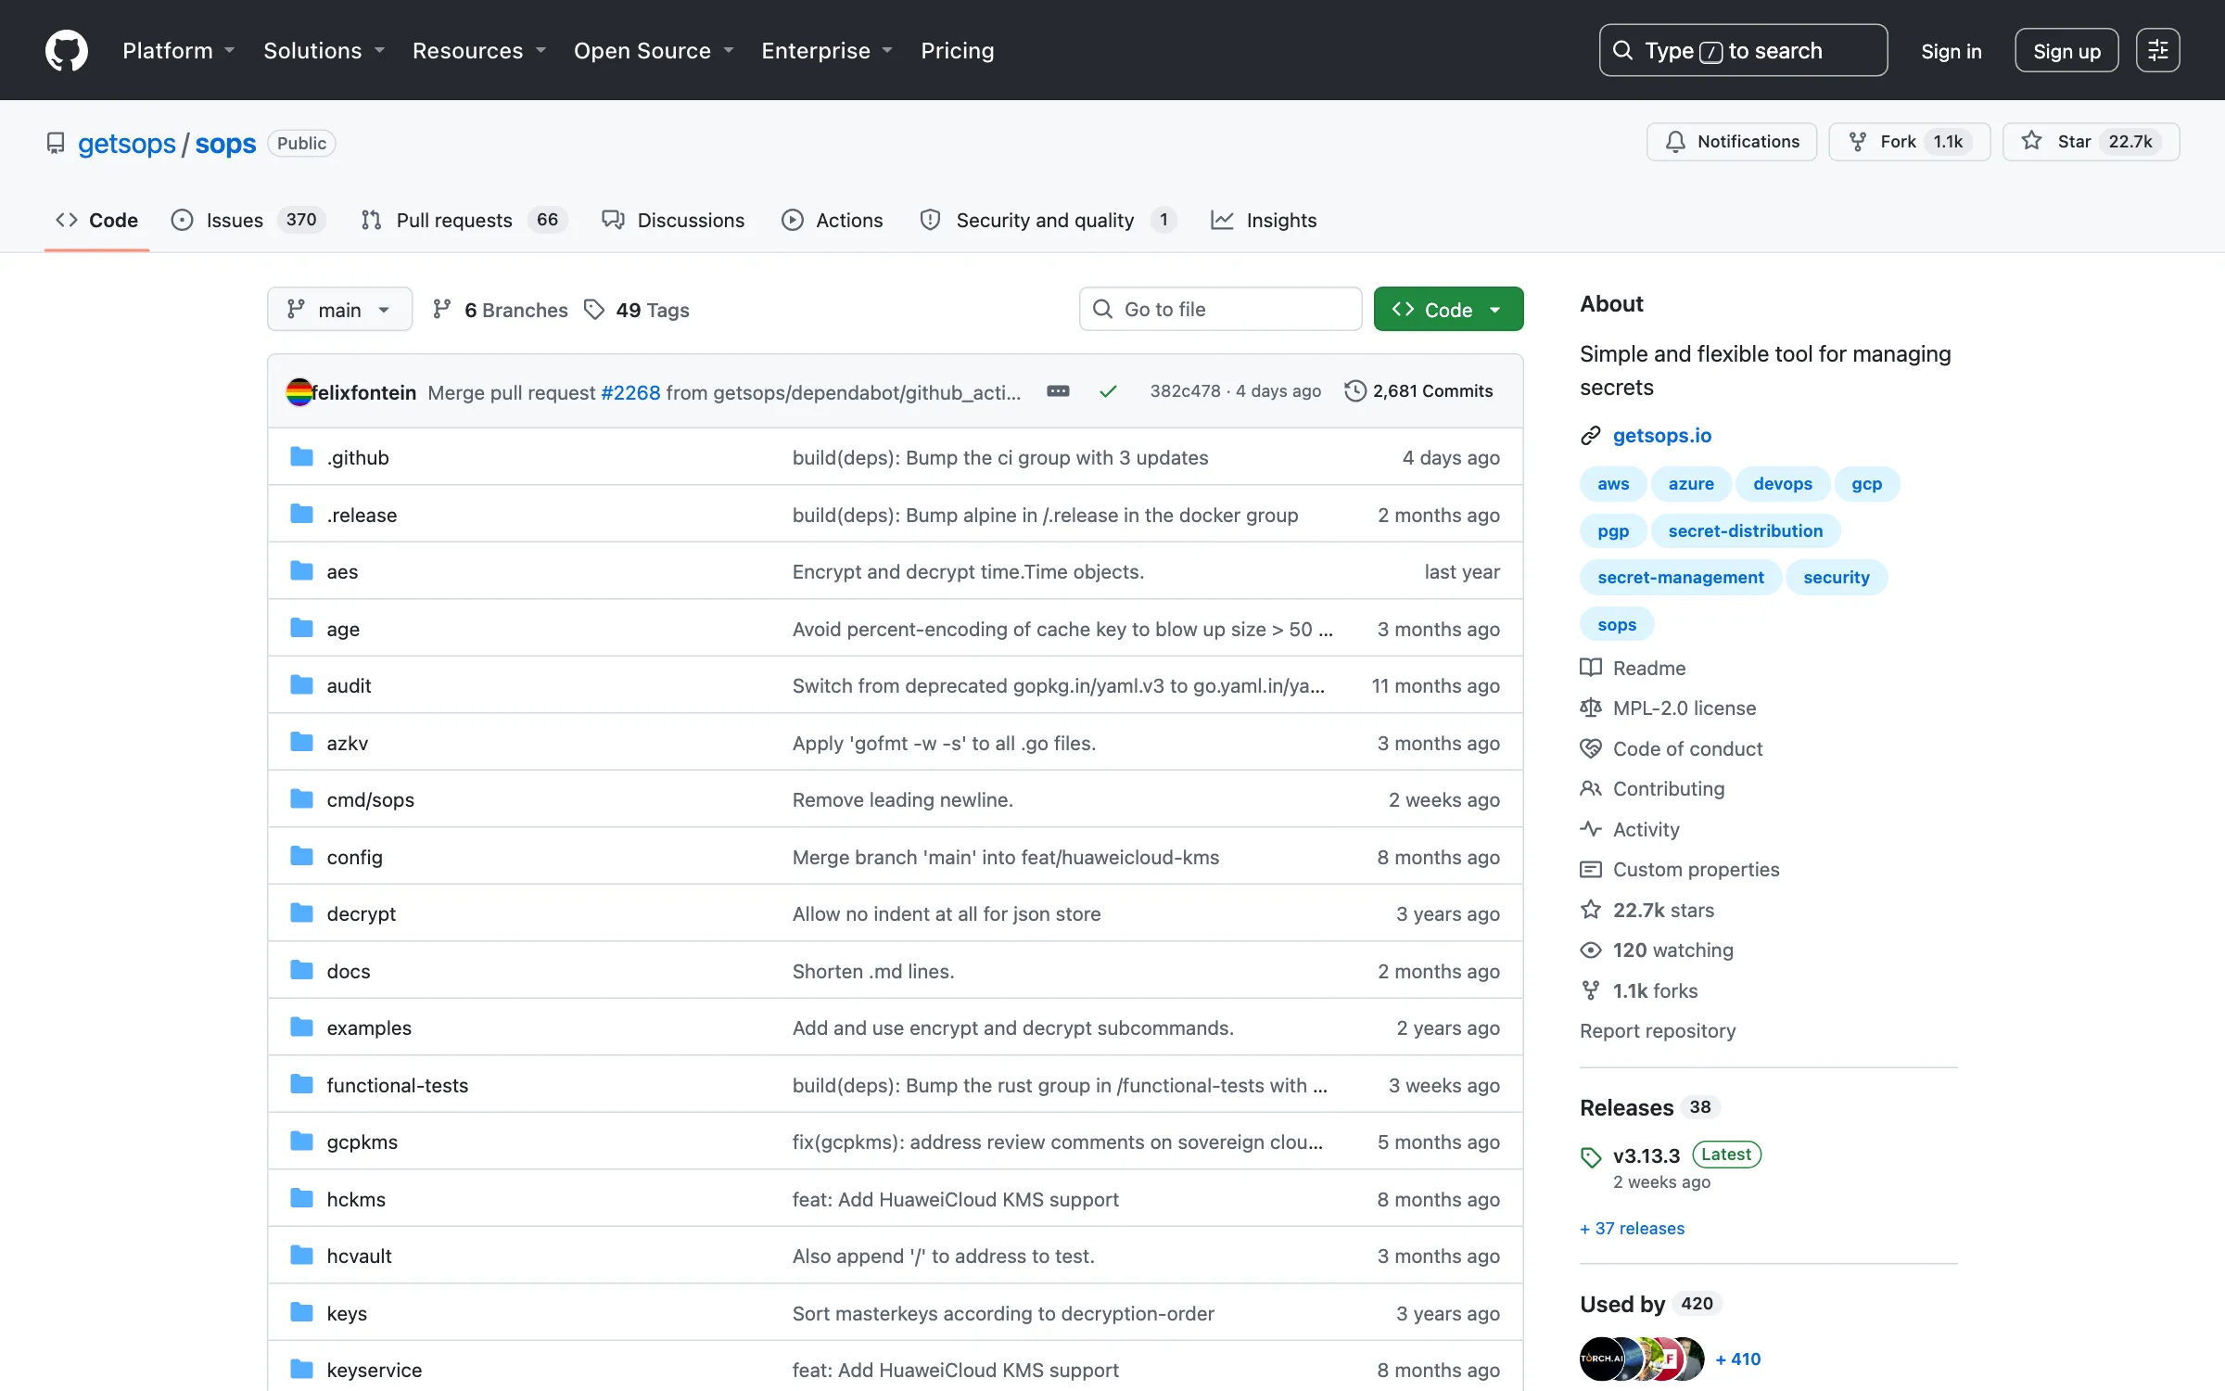This screenshot has height=1391, width=2225.
Task: Switch to the Discussions tab
Action: pyautogui.click(x=673, y=220)
